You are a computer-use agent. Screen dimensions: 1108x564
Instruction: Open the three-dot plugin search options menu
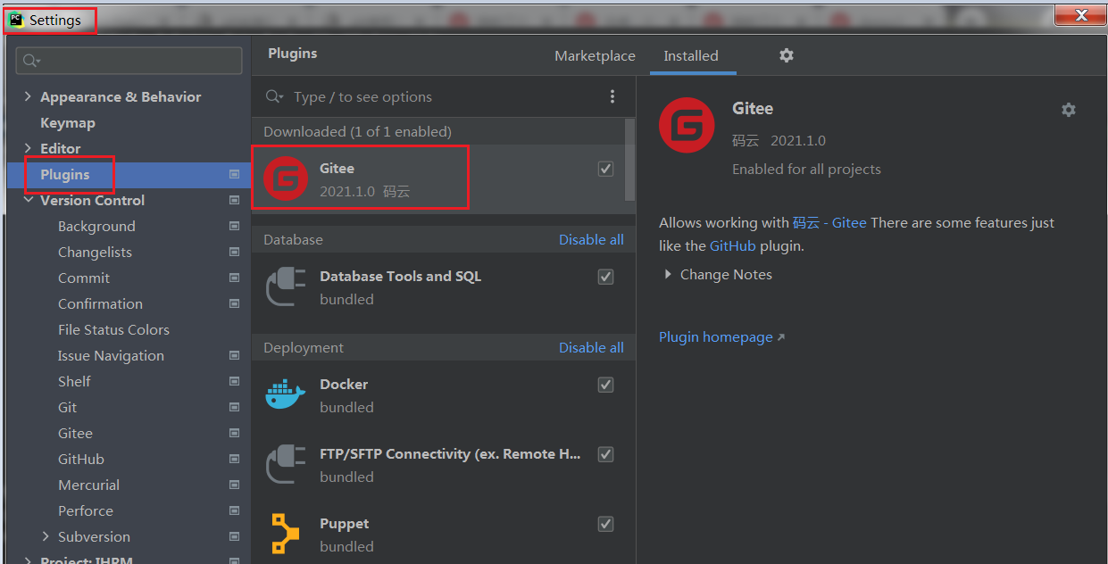[612, 96]
